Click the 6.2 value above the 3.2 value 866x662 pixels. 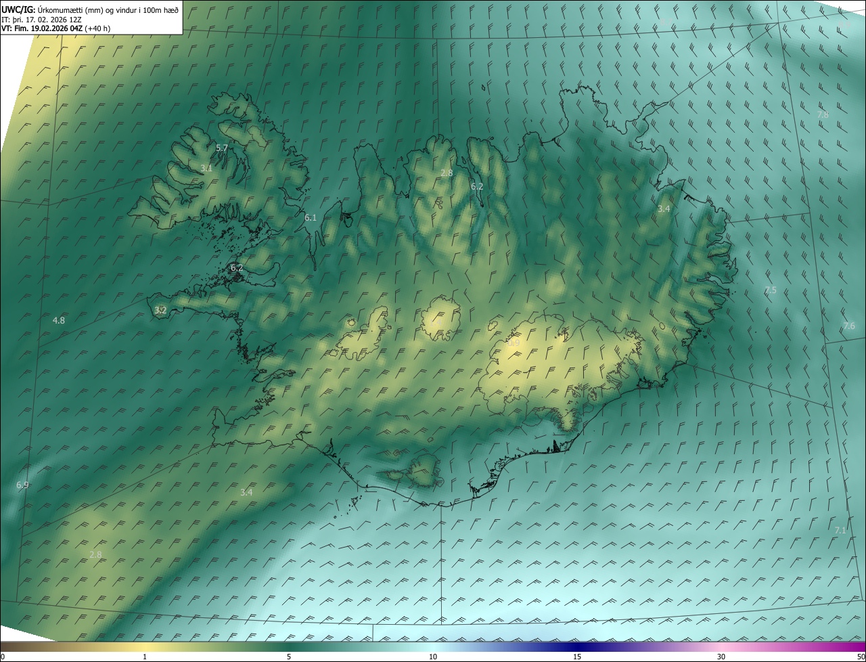point(237,268)
